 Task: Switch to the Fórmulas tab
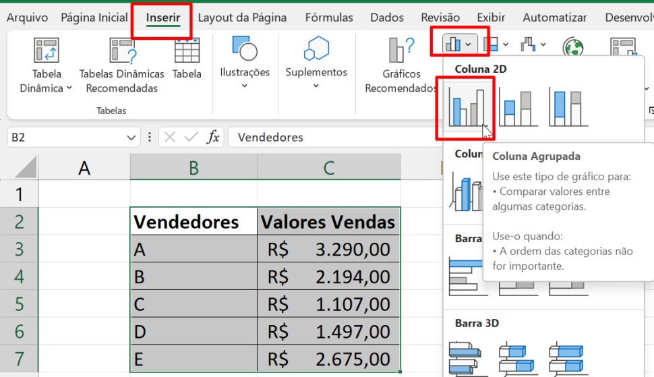click(328, 18)
